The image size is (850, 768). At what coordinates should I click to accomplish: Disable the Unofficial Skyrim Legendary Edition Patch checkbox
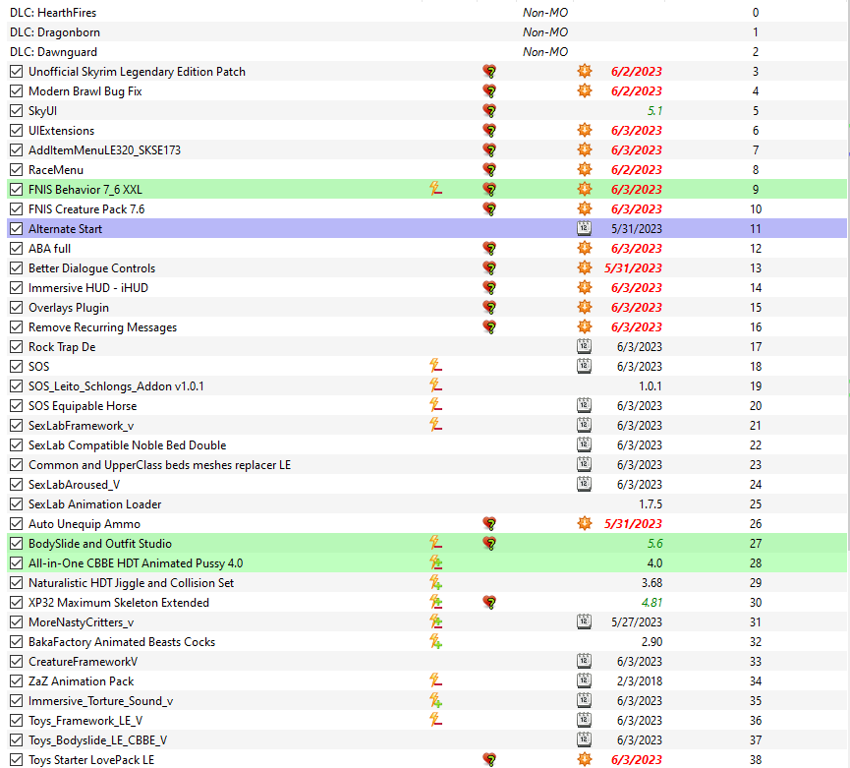pyautogui.click(x=17, y=72)
